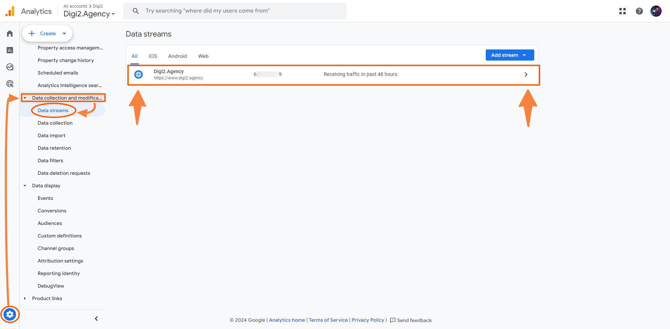This screenshot has height=329, width=670.
Task: Click 'Receiving traffic in past 48 hours.' status
Action: point(361,74)
